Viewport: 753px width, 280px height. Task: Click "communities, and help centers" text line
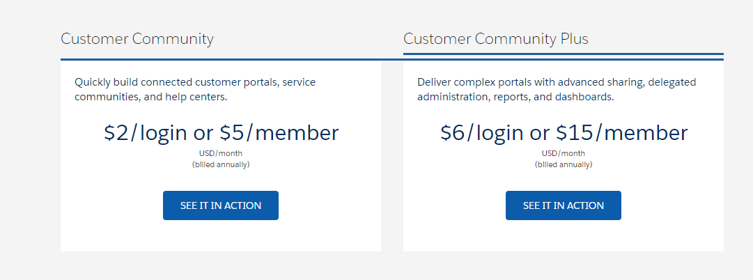[150, 97]
